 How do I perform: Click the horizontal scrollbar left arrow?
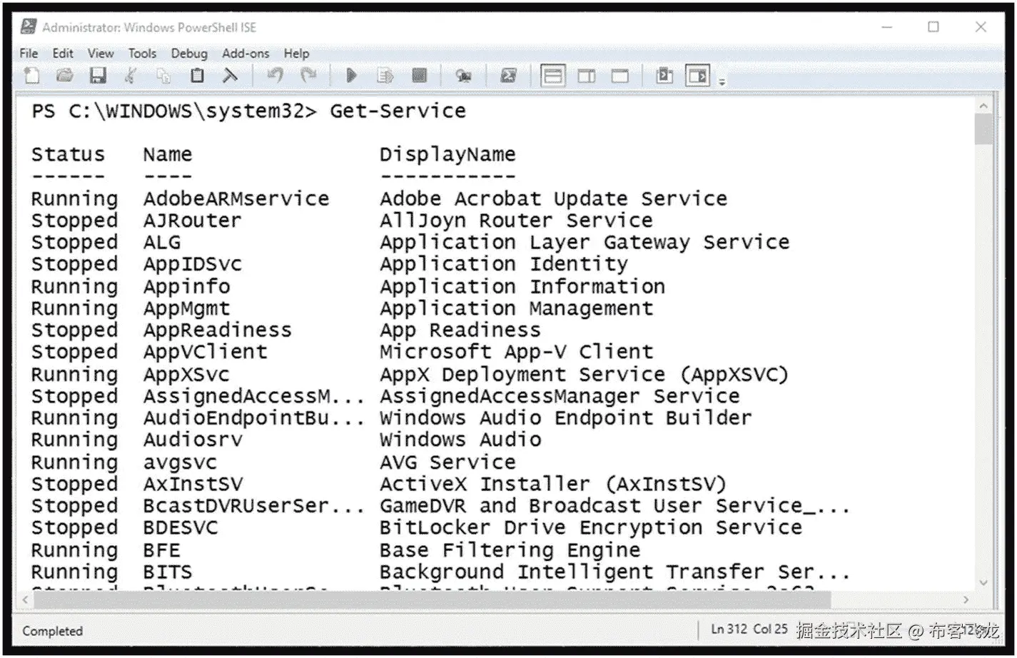(x=25, y=600)
